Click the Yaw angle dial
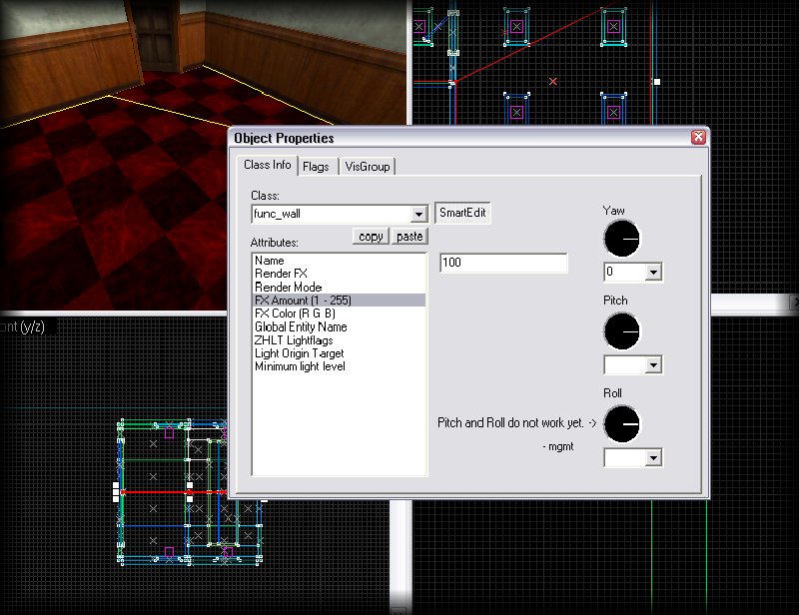The width and height of the screenshot is (799, 615). pyautogui.click(x=621, y=238)
